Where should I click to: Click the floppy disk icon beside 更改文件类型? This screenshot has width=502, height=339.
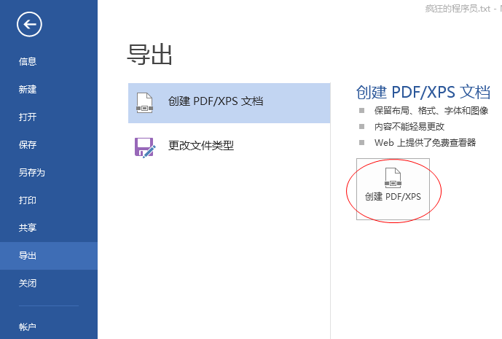[x=145, y=146]
